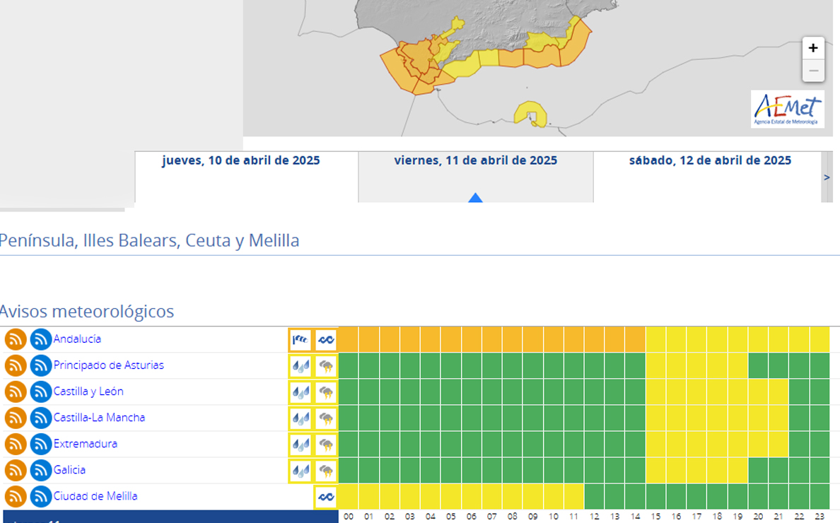The width and height of the screenshot is (840, 523).
Task: Open the Principado de Asturias link
Action: [108, 365]
